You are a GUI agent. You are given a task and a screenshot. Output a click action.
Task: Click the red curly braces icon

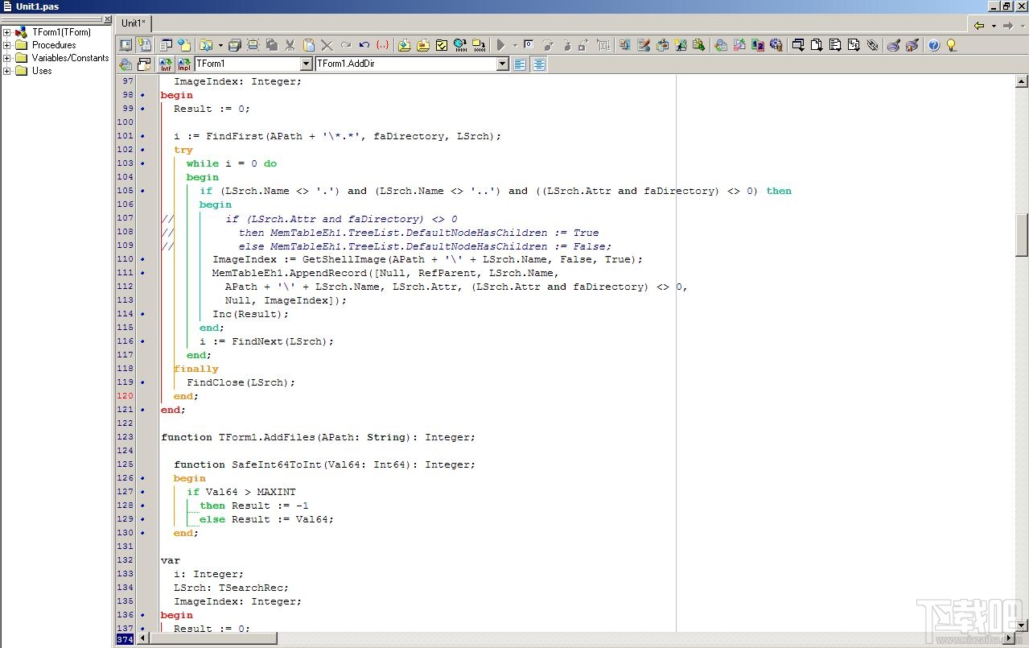[382, 45]
